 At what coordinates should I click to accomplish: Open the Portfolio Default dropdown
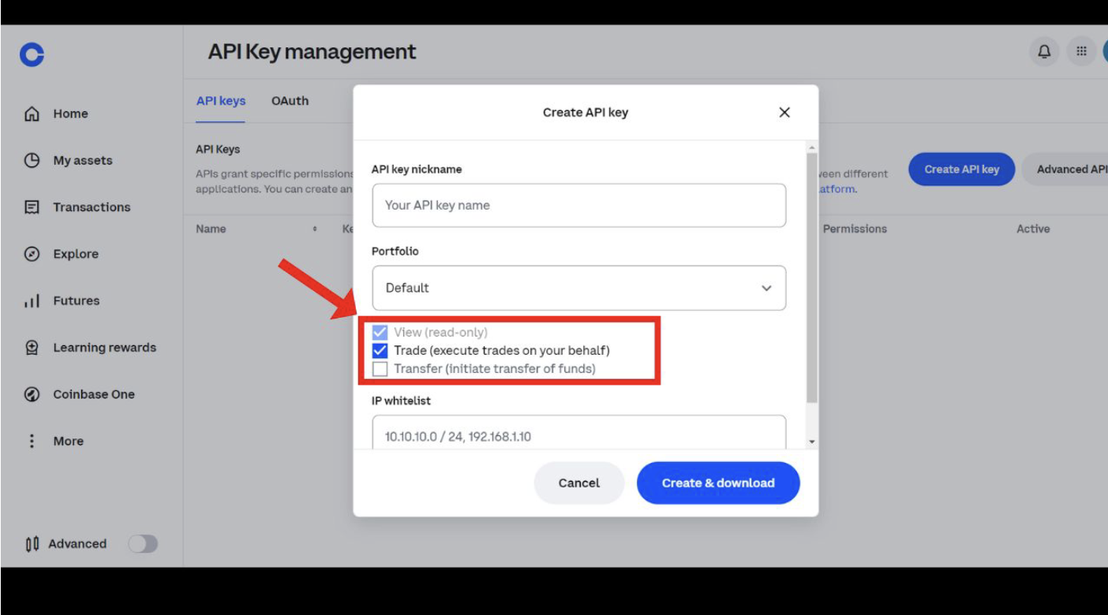coord(579,288)
